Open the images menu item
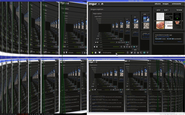 click(x=166, y=4)
